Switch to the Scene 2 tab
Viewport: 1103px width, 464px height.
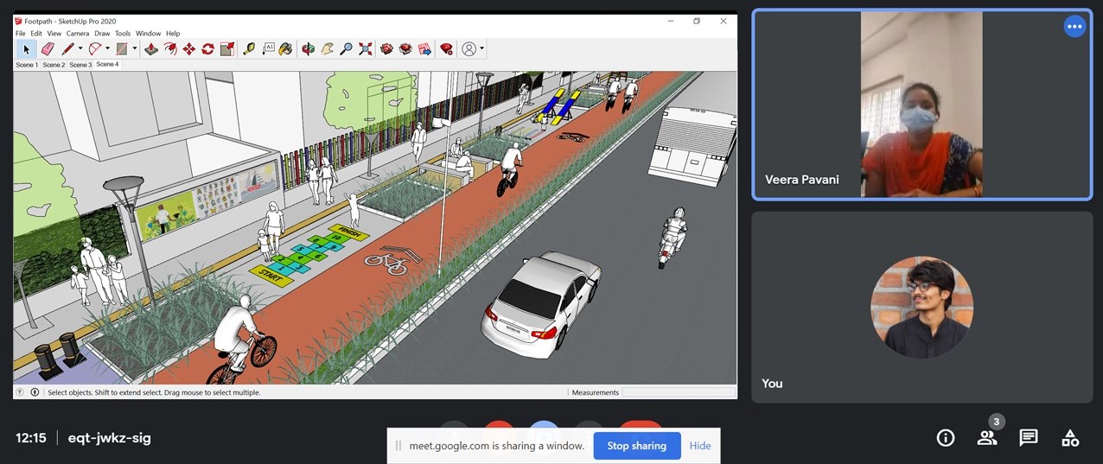(54, 65)
